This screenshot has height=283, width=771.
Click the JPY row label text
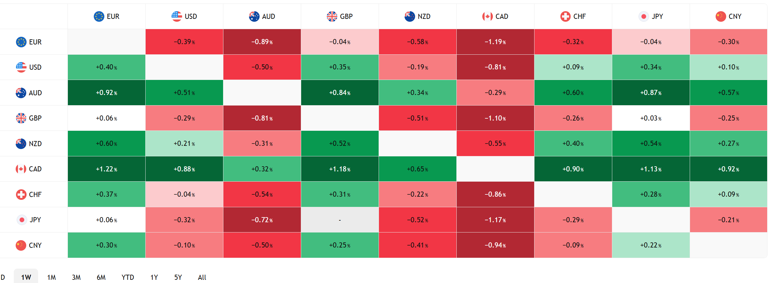(x=35, y=220)
